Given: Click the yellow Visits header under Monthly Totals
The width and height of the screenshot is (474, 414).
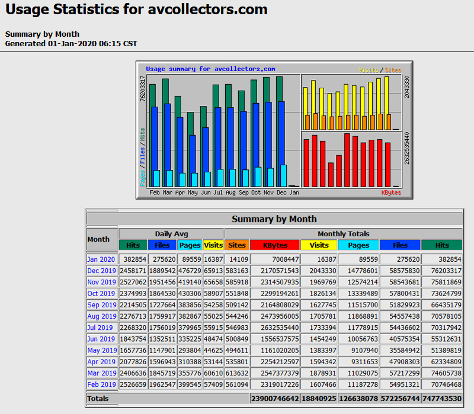Looking at the screenshot, I should (319, 245).
